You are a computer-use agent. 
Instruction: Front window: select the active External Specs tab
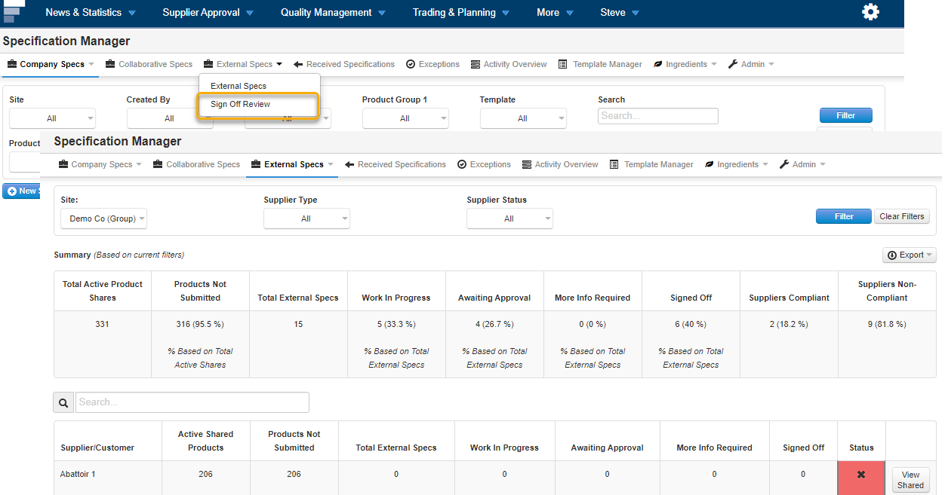(293, 164)
